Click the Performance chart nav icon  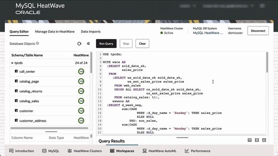[x=187, y=151]
